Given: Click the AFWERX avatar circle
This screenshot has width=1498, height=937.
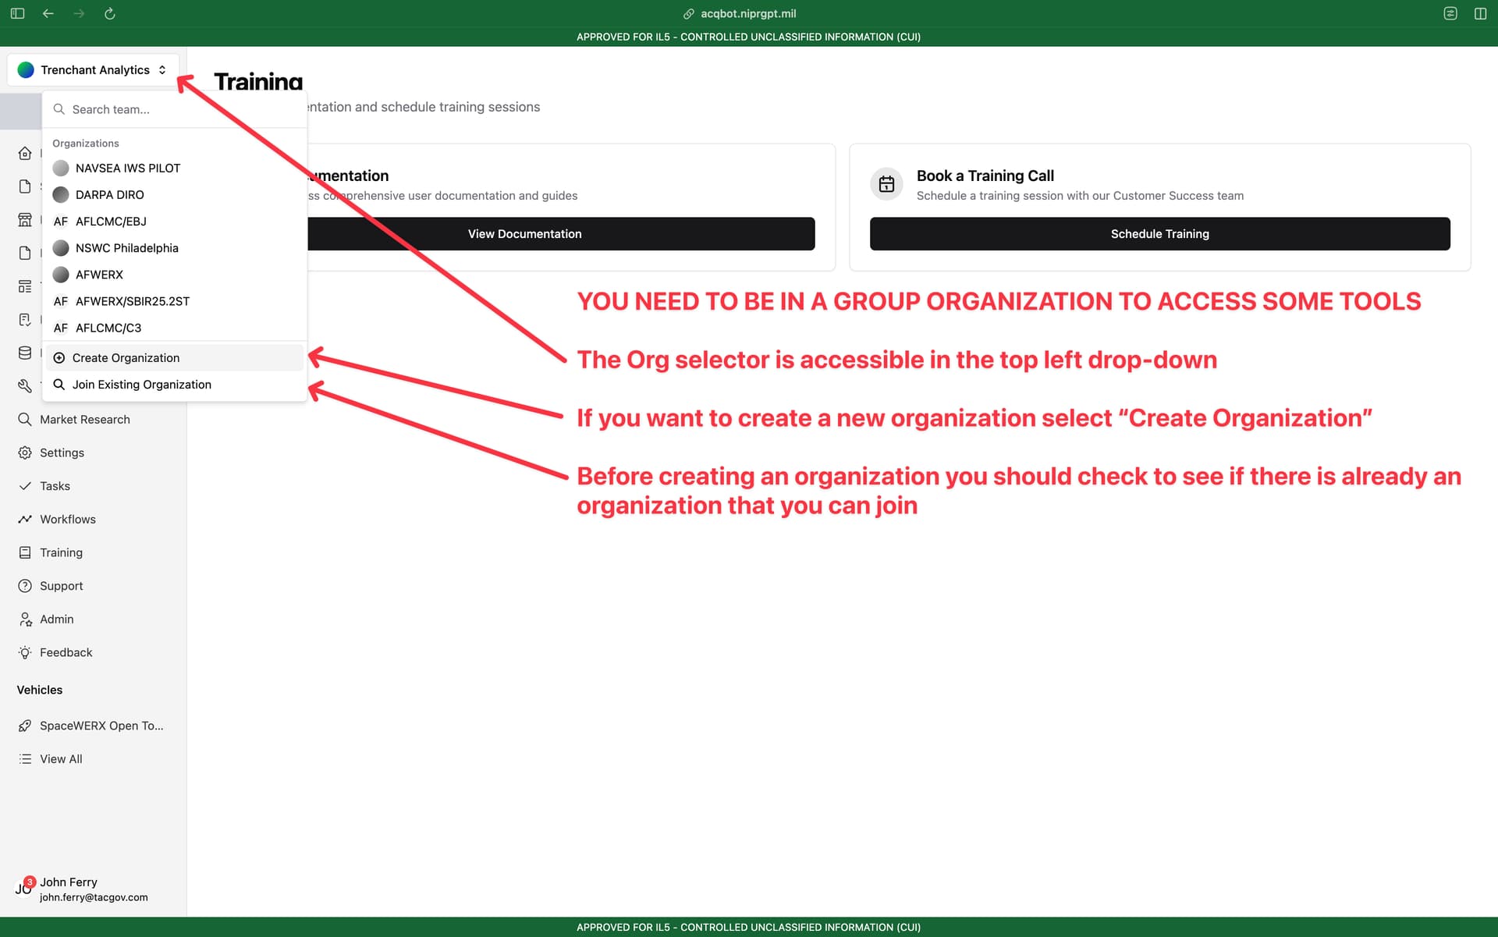Looking at the screenshot, I should [61, 275].
